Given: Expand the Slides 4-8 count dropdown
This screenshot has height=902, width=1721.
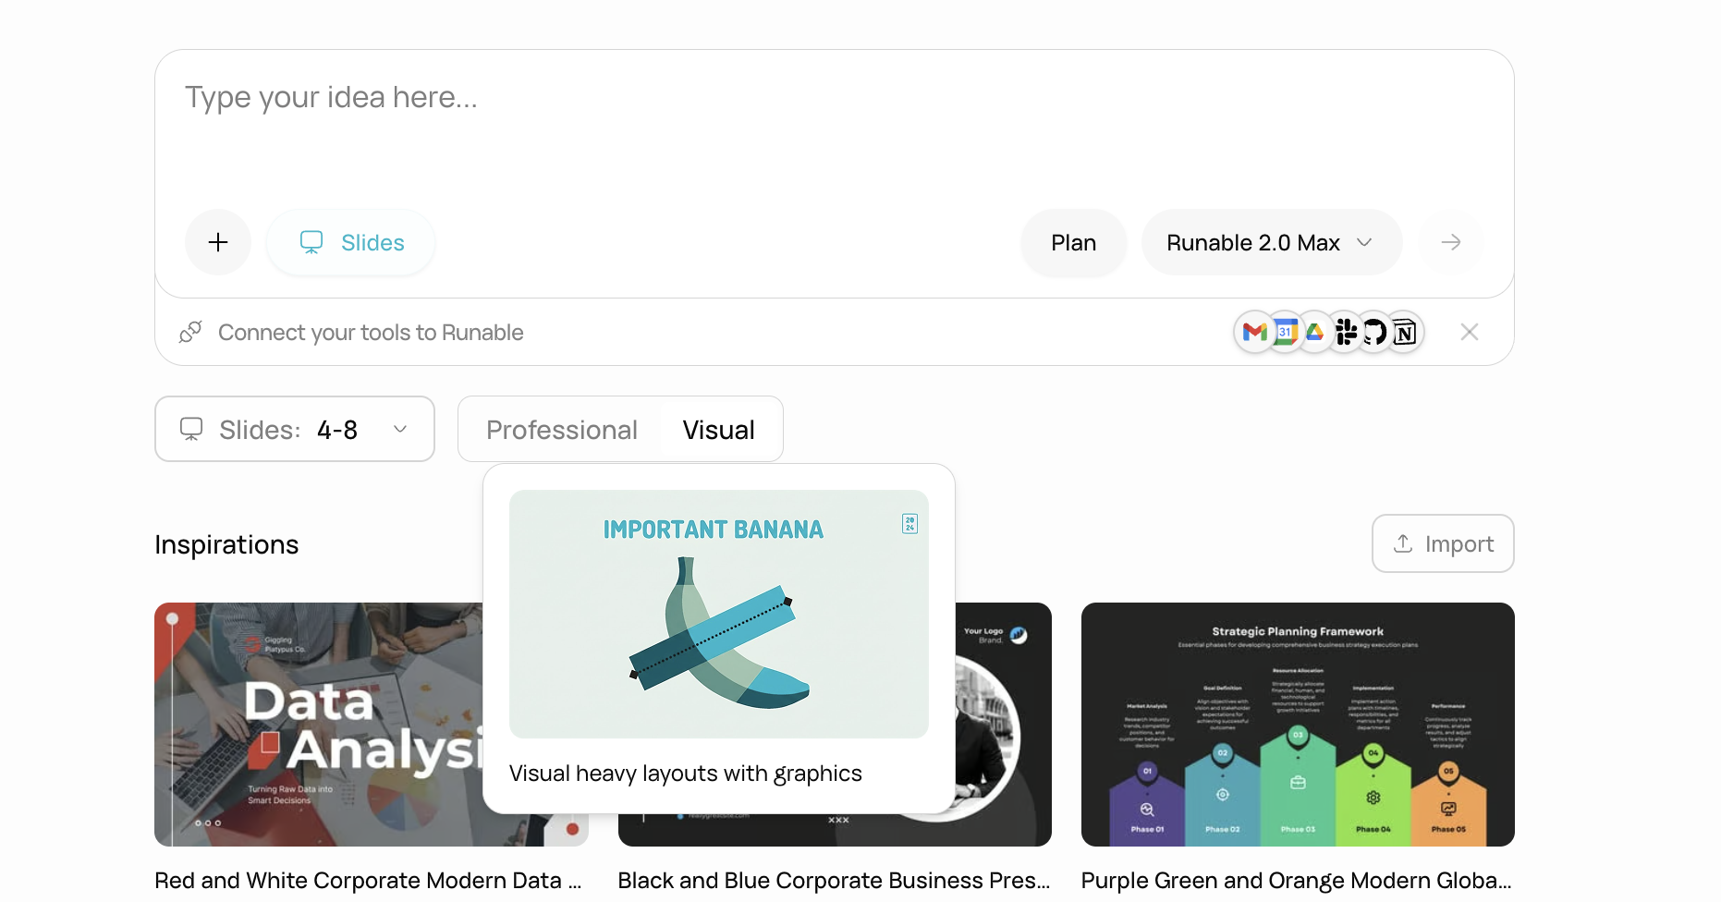Looking at the screenshot, I should [x=295, y=429].
